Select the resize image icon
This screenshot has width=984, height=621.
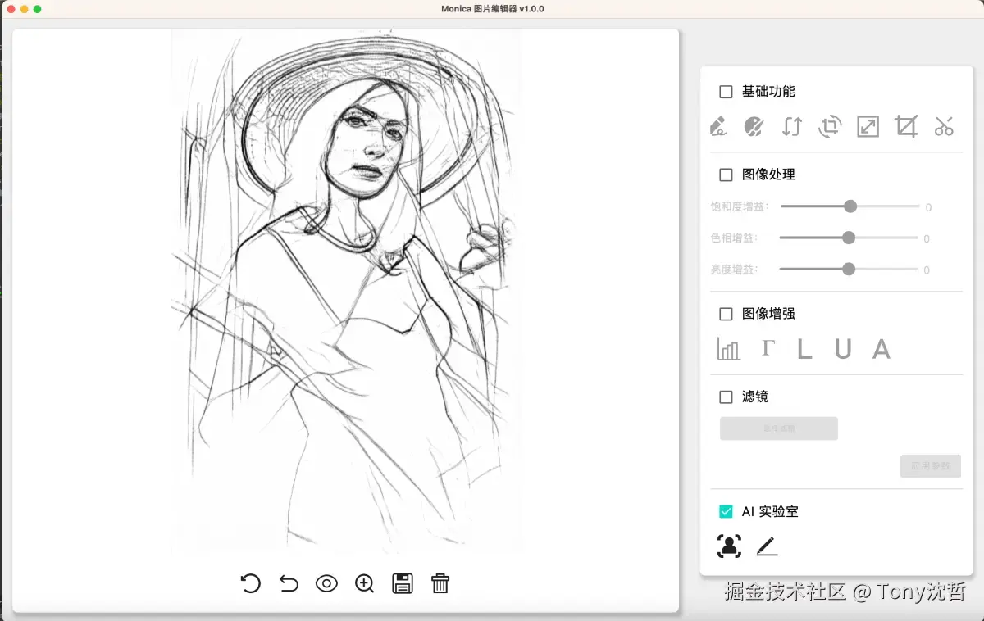point(868,126)
